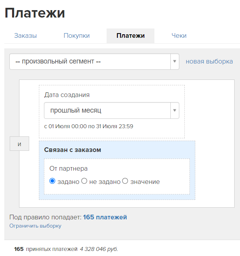Click the Дата создания condition label

[67, 95]
